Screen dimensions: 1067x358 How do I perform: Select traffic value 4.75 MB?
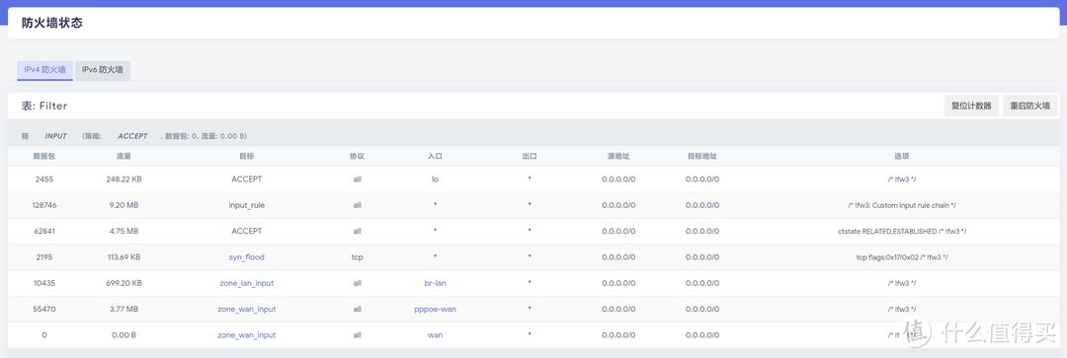(x=123, y=231)
